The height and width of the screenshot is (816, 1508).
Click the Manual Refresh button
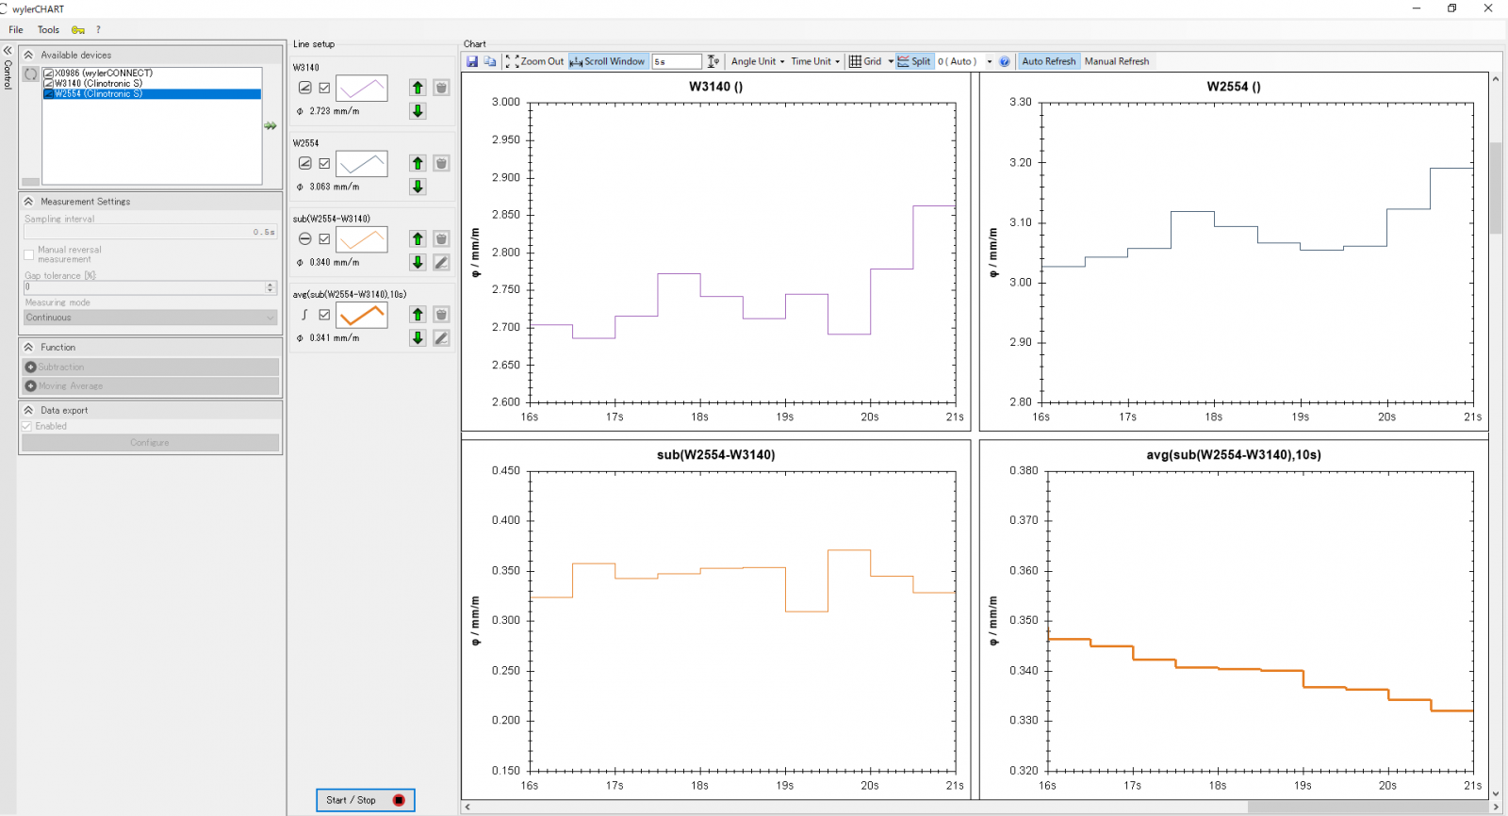click(x=1117, y=61)
